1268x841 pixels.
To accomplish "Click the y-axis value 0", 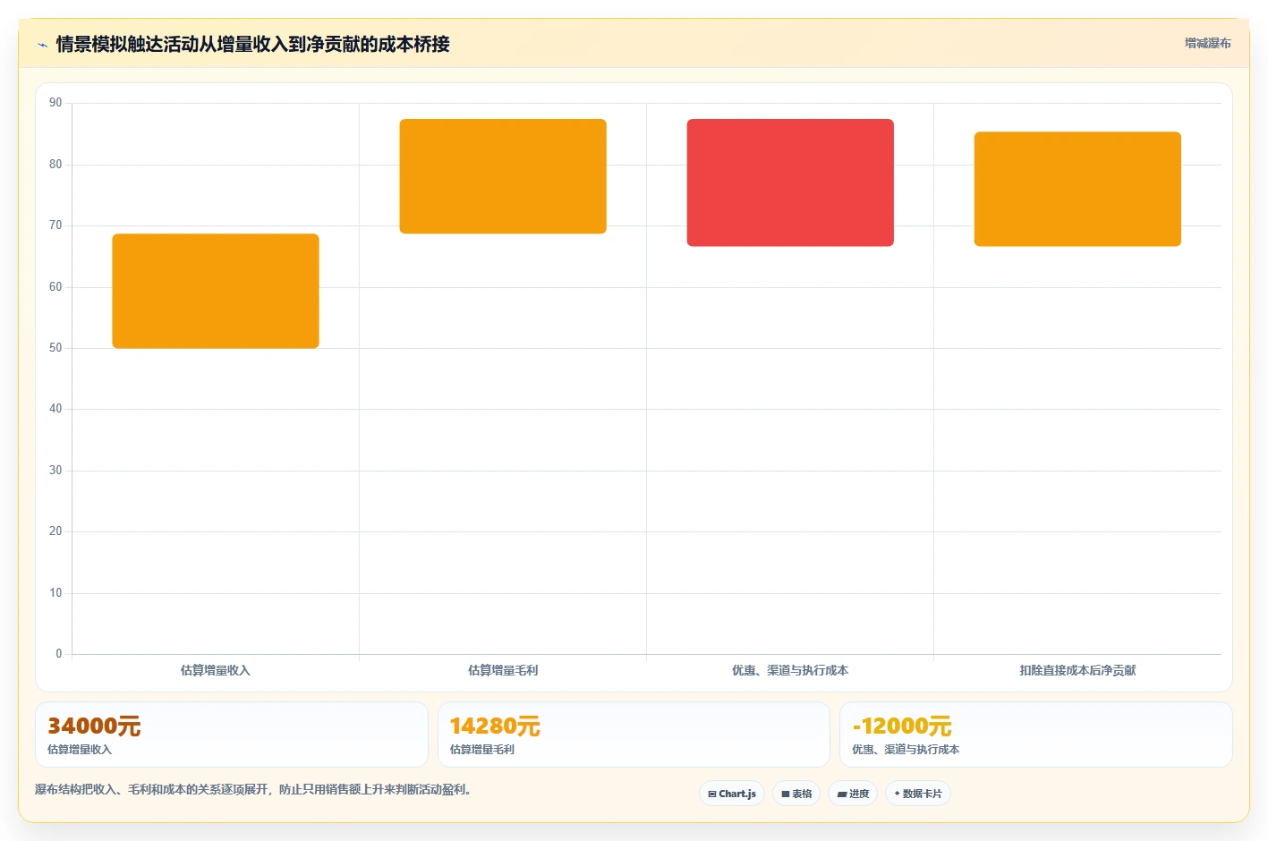I will click(59, 654).
